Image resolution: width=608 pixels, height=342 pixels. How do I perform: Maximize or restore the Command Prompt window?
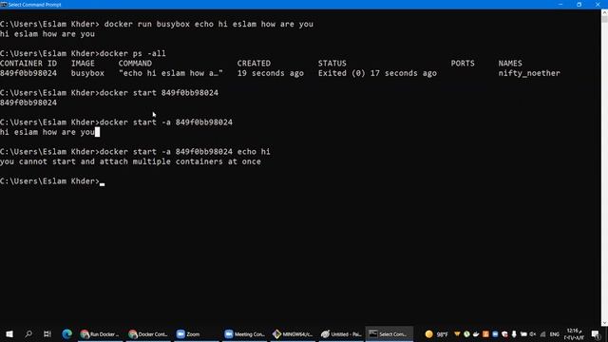579,5
